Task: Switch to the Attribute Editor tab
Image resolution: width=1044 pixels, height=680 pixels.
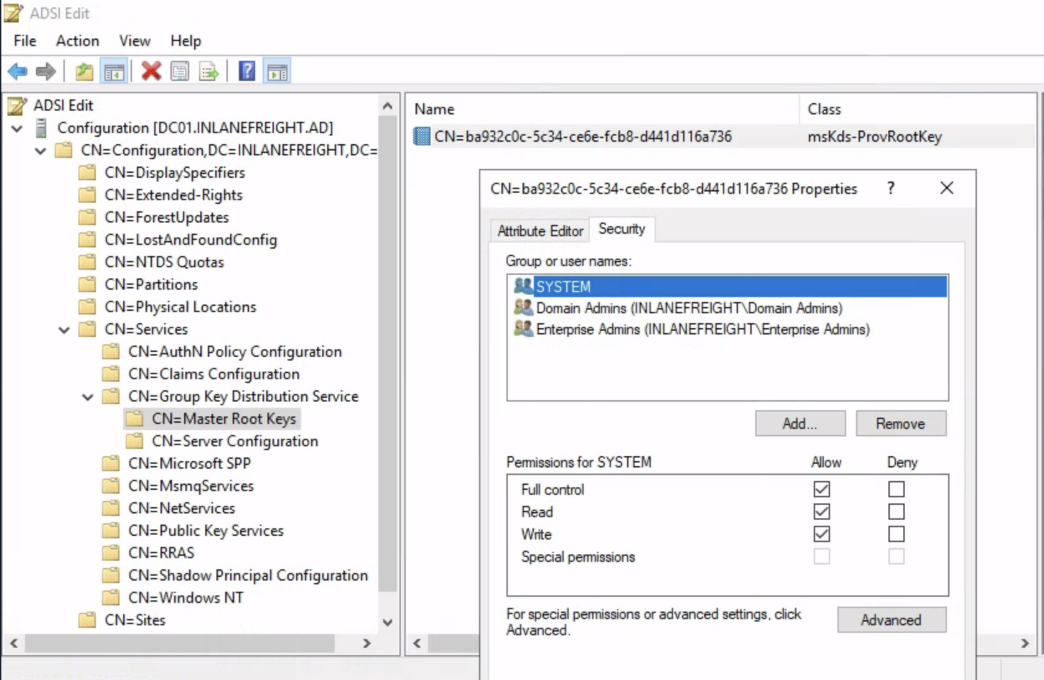Action: (x=539, y=231)
